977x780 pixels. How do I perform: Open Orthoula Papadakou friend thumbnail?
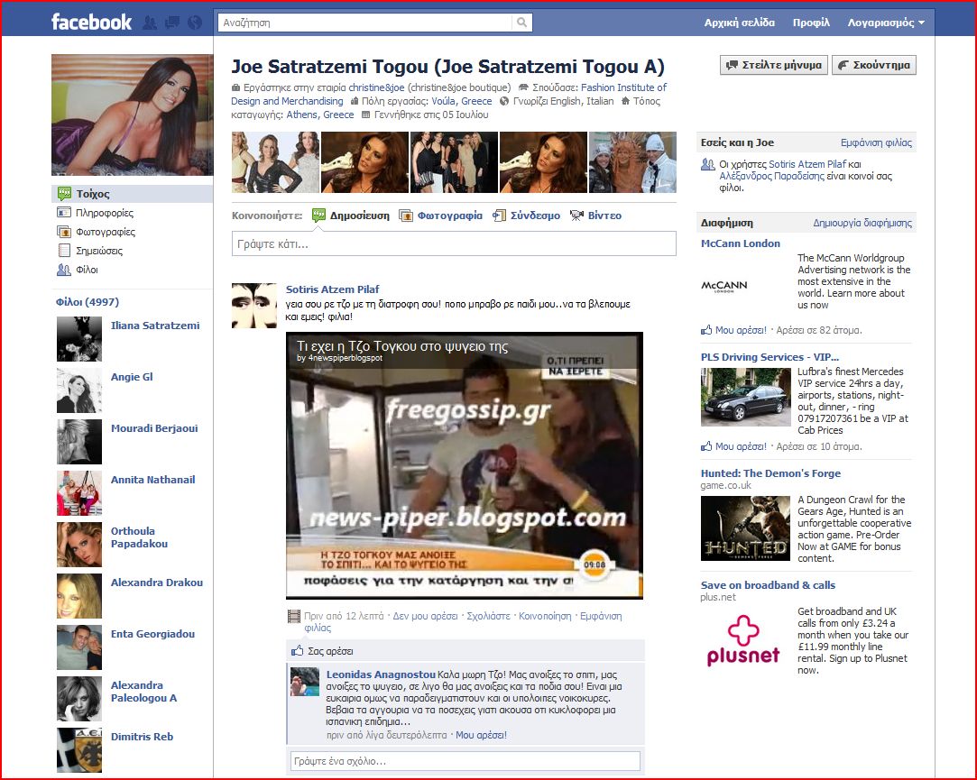(79, 545)
